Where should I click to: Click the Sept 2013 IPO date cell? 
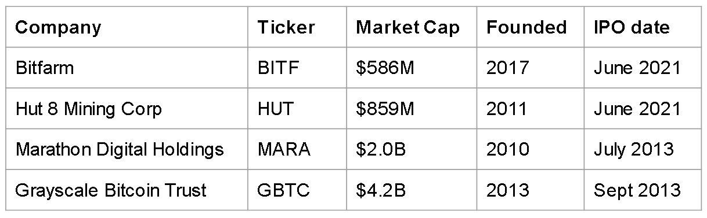643,189
